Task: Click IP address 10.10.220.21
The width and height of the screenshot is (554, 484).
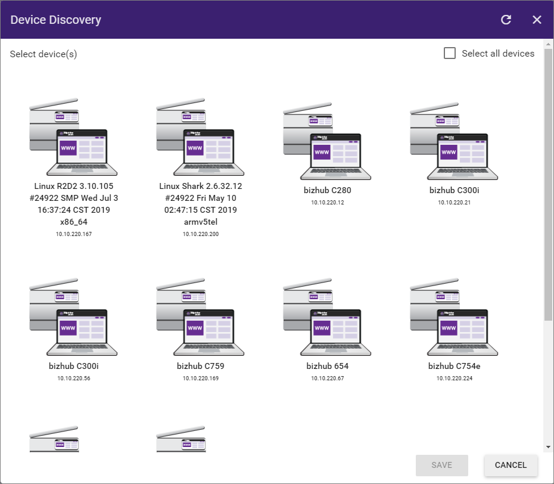Action: [x=454, y=203]
